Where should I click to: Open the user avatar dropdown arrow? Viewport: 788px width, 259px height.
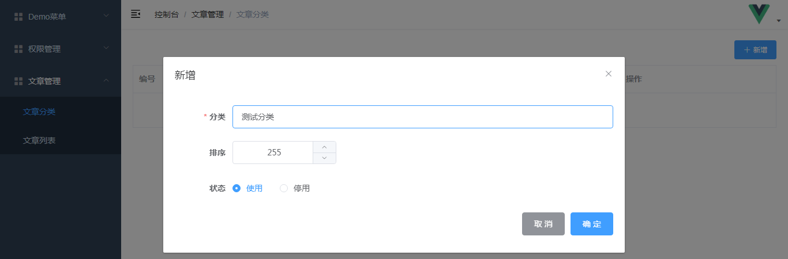(x=779, y=21)
